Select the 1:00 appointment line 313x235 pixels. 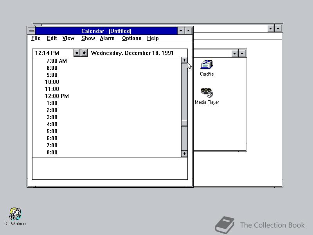click(x=107, y=103)
